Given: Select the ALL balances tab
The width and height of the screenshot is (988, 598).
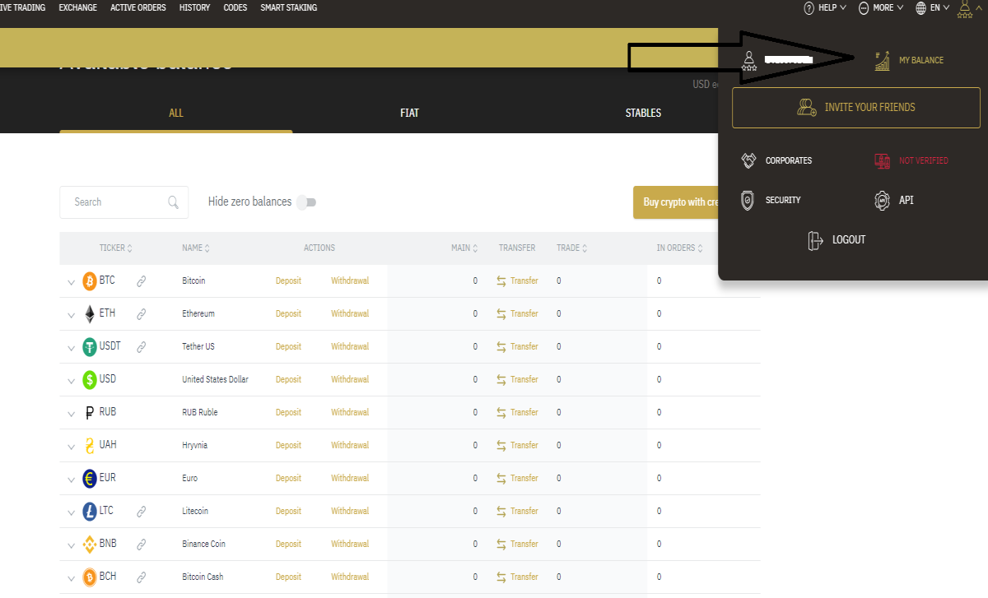Looking at the screenshot, I should (176, 114).
